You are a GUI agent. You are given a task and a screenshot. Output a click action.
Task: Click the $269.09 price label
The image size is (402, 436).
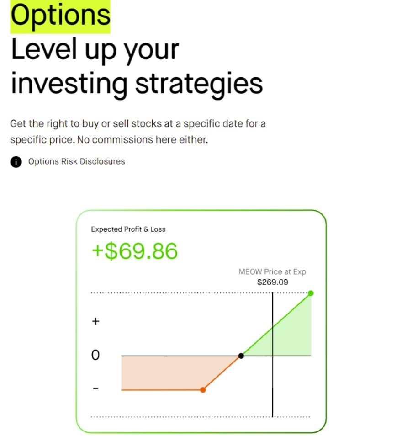click(272, 282)
